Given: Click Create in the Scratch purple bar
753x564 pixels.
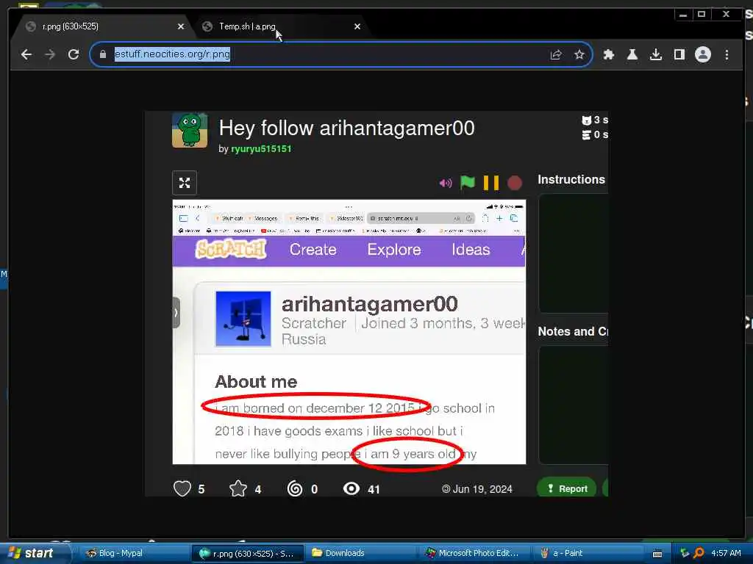Looking at the screenshot, I should [x=313, y=250].
